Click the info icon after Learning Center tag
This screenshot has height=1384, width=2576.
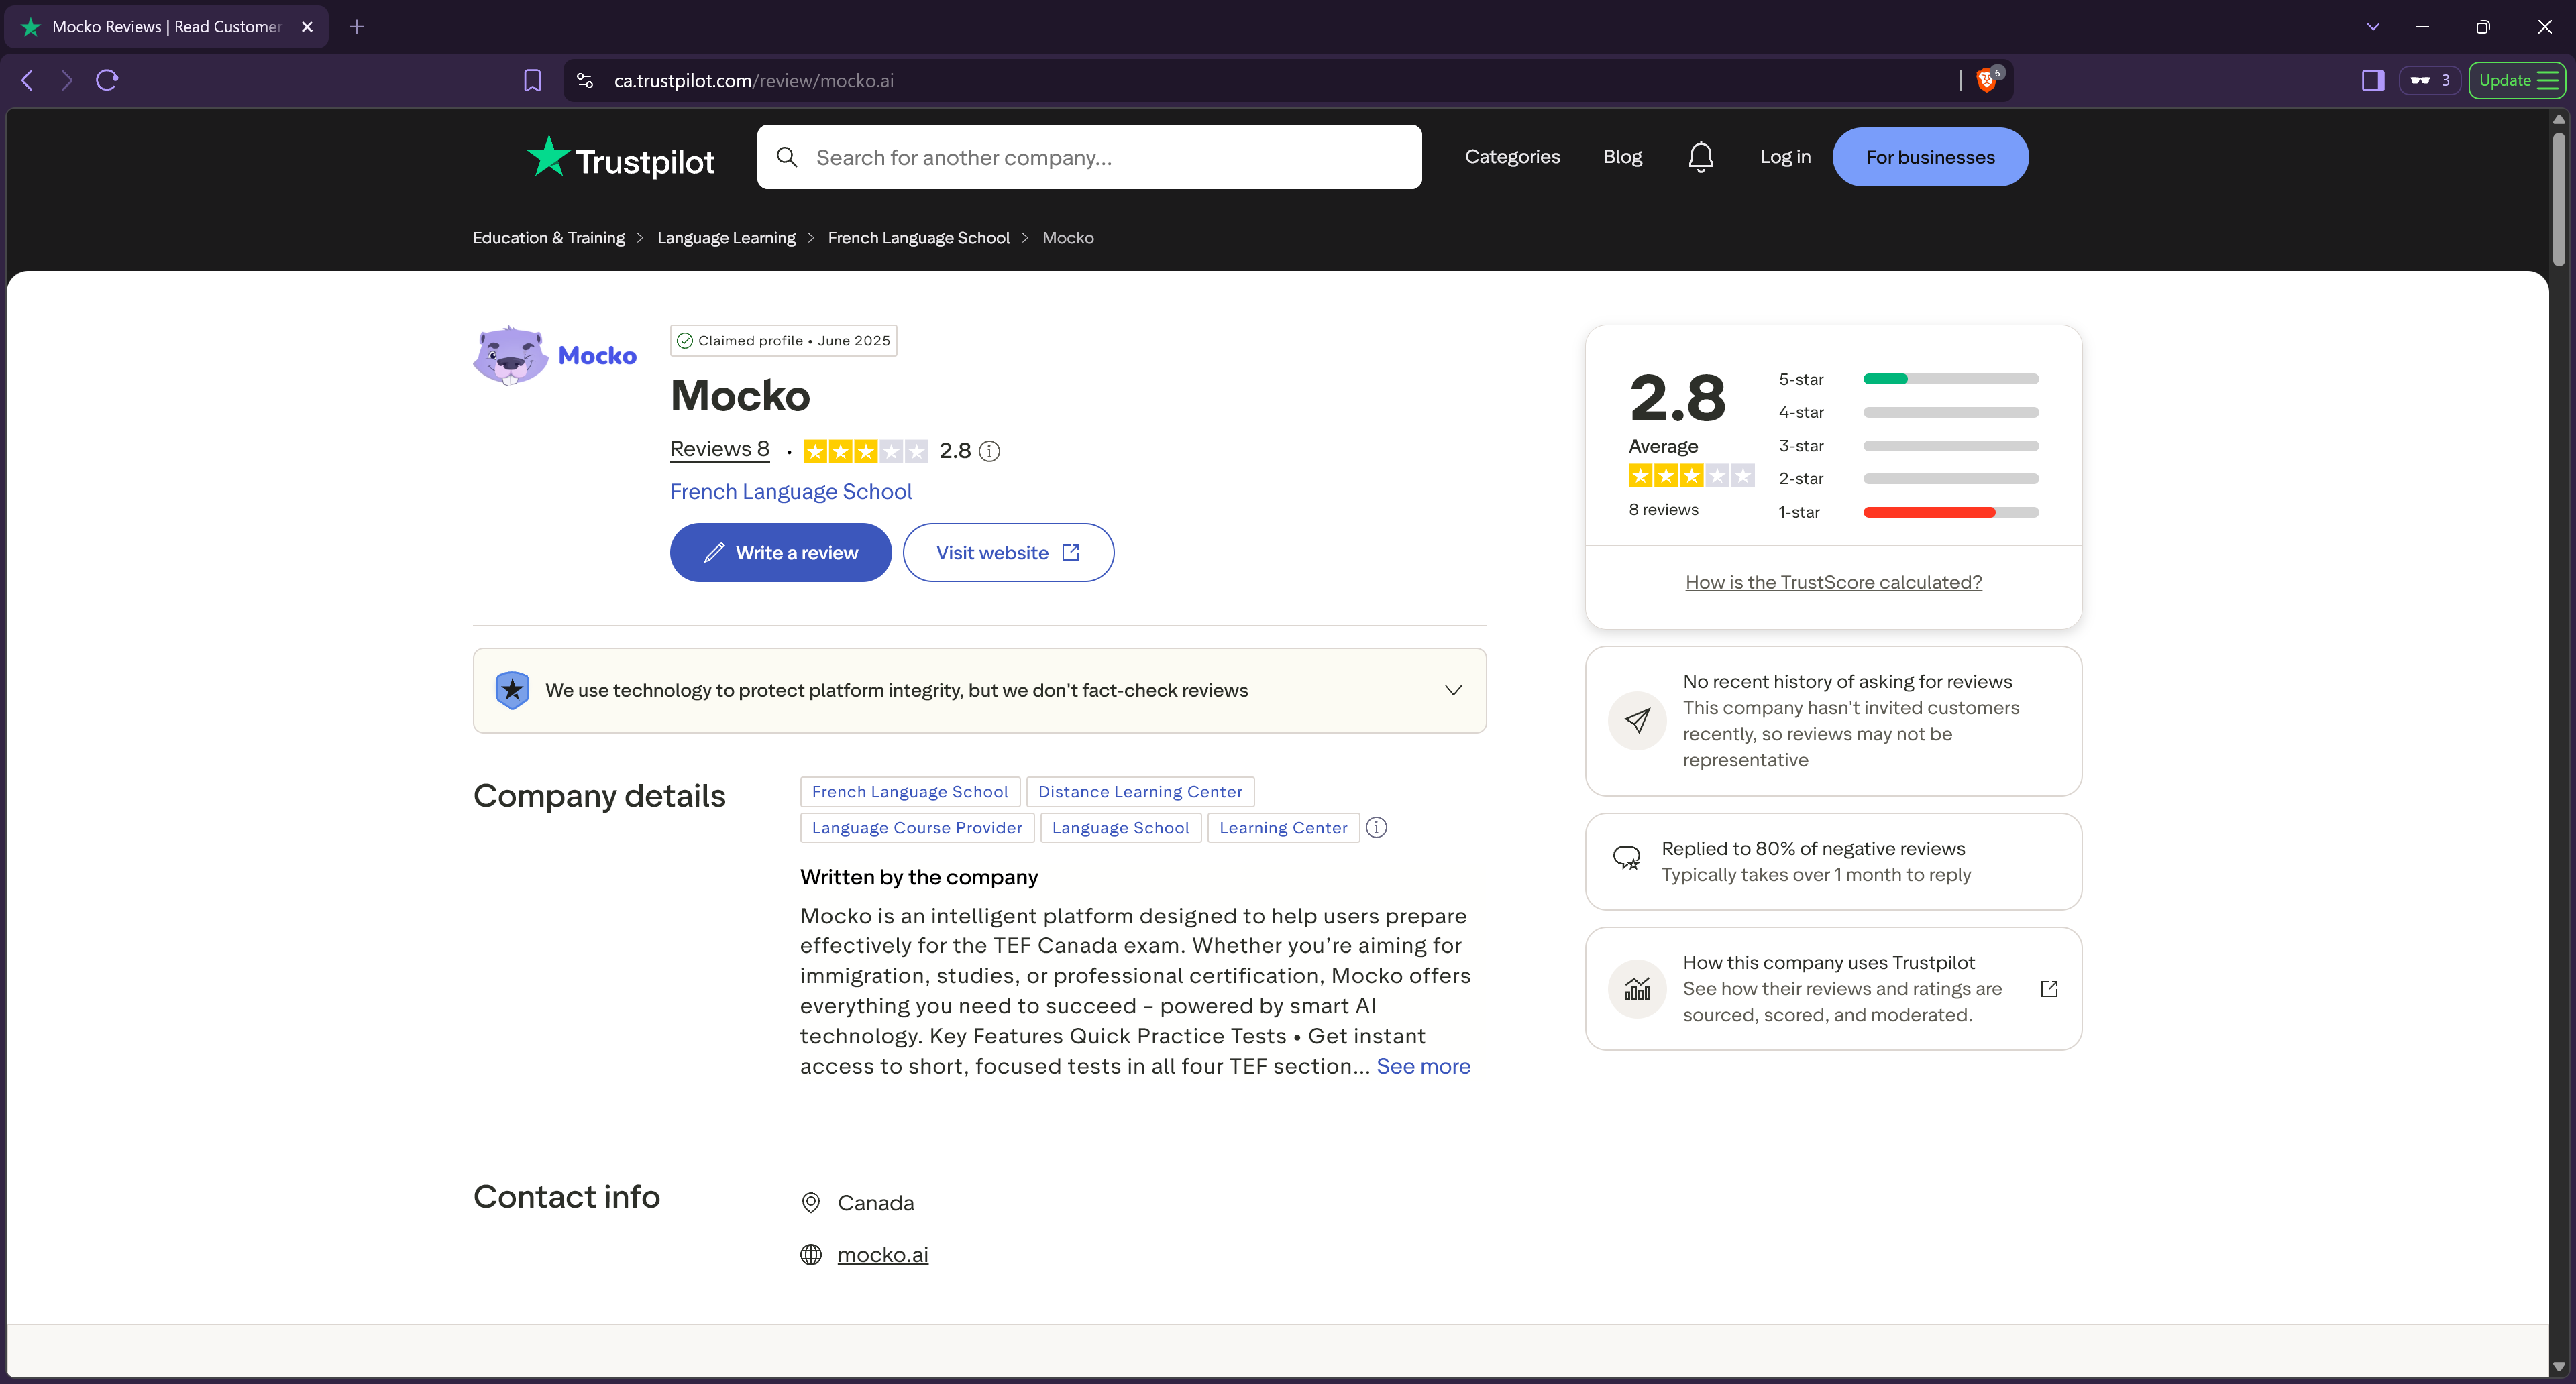1376,827
